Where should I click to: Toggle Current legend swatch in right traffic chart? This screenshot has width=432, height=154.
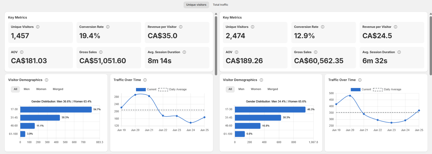coord(355,90)
